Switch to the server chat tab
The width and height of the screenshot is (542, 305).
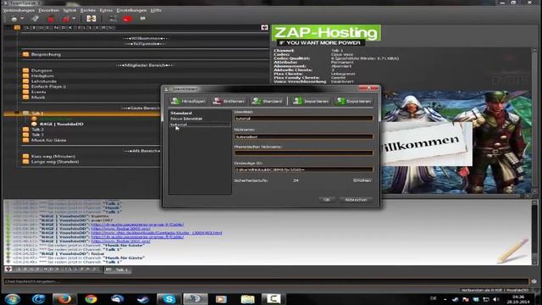click(53, 269)
